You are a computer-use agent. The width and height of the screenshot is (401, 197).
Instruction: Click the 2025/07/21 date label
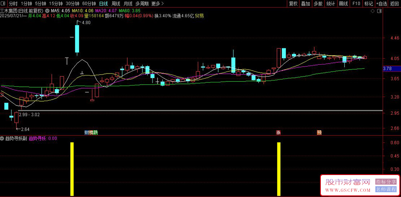[x=11, y=16]
